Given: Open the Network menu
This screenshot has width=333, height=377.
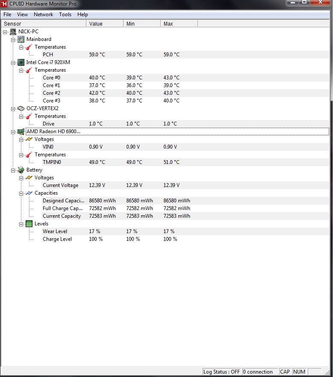Looking at the screenshot, I should click(x=43, y=15).
